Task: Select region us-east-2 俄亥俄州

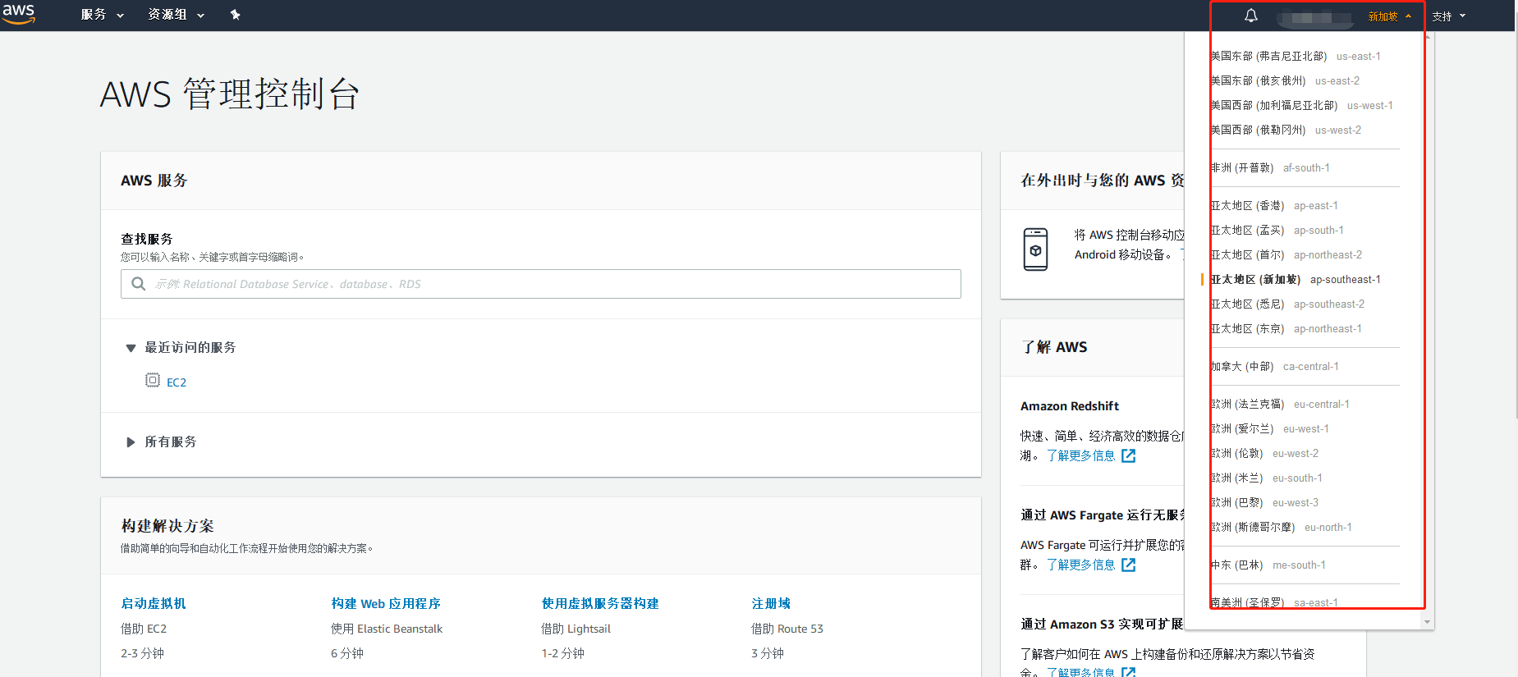Action: (1285, 81)
